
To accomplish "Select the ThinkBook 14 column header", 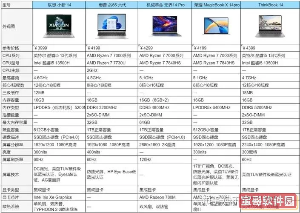I will [270, 5].
